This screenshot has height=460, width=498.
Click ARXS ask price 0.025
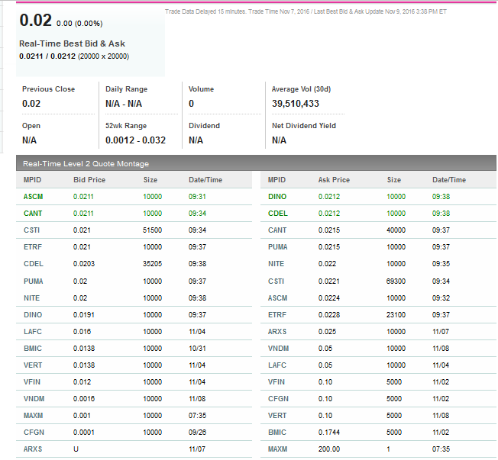click(x=327, y=332)
